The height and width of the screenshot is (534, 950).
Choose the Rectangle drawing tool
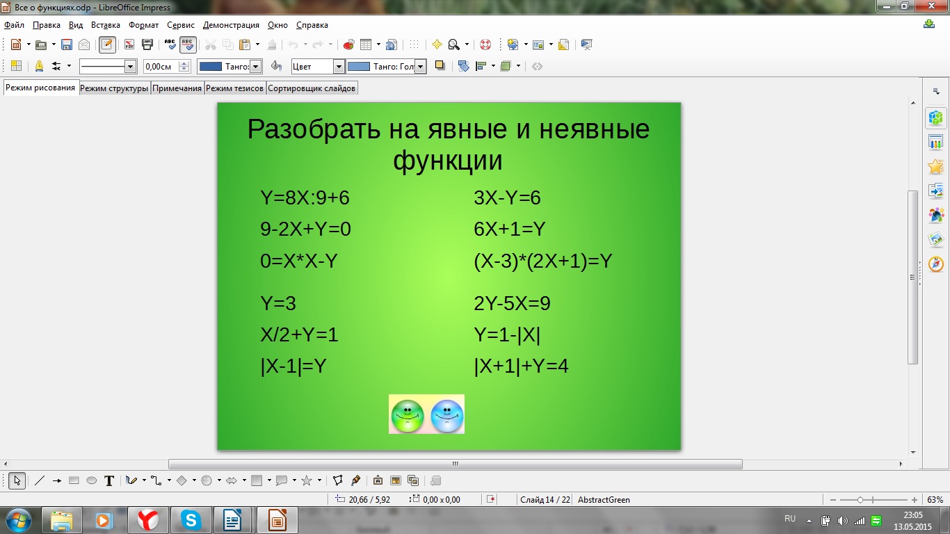point(74,480)
